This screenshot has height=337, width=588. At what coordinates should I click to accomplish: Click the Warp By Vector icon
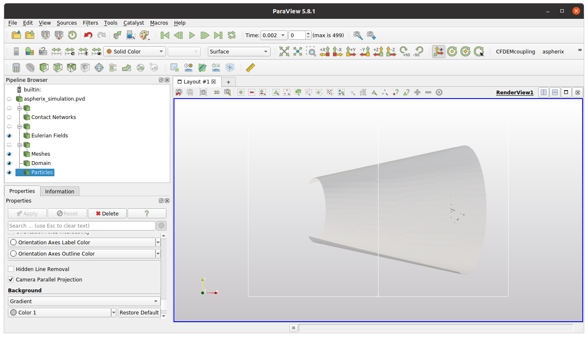pyautogui.click(x=127, y=68)
